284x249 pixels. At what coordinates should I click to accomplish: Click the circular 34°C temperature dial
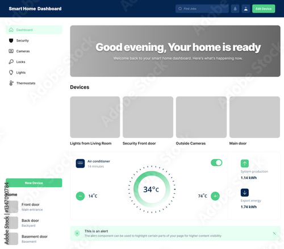coord(152,189)
